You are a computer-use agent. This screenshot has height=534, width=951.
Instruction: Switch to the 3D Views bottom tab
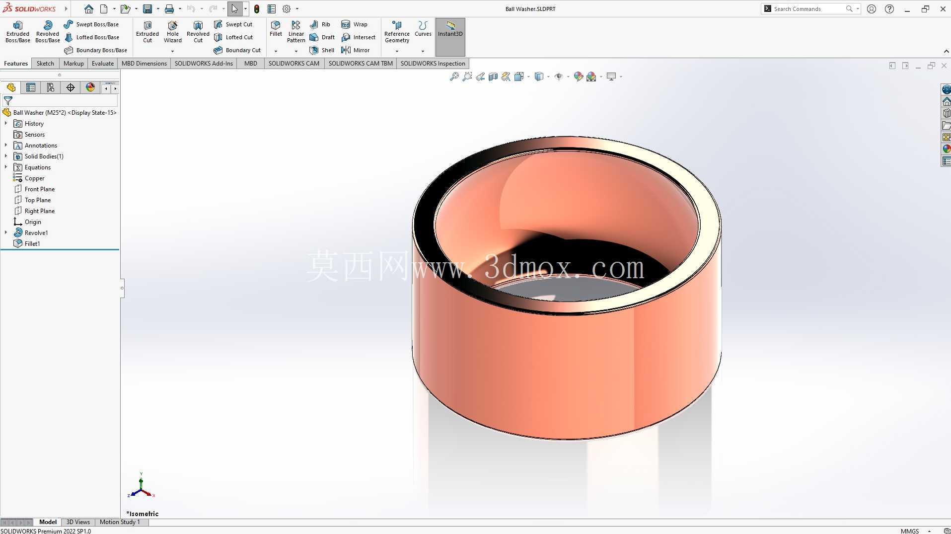coord(78,522)
